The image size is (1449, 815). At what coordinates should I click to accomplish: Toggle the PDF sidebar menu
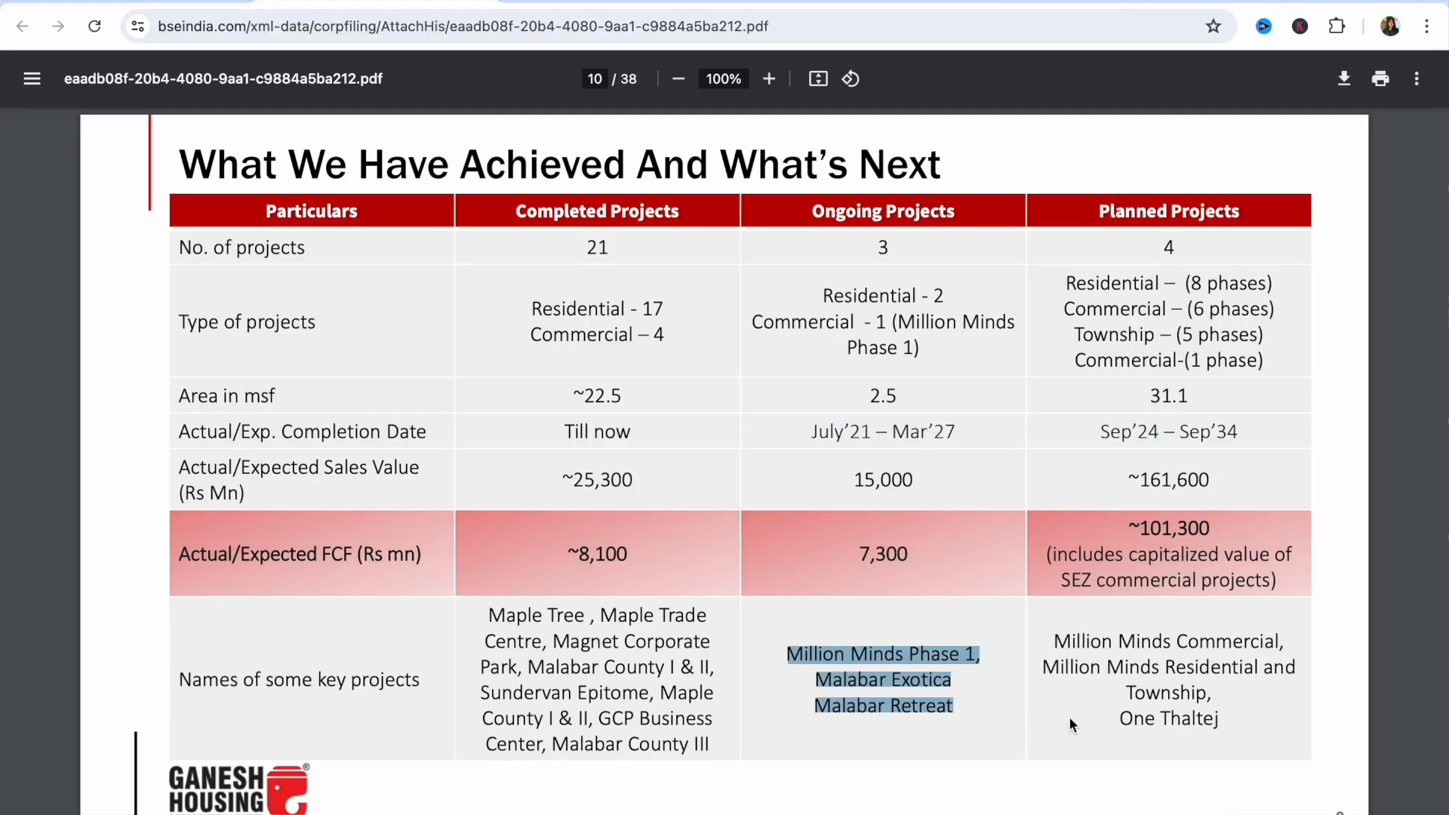[32, 78]
